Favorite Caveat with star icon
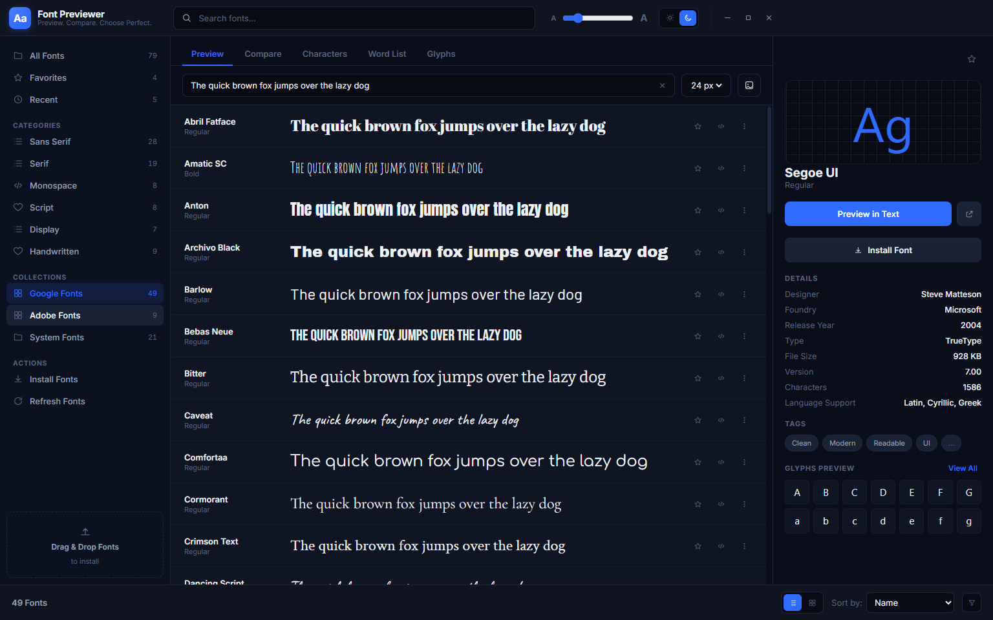Viewport: 993px width, 620px height. pyautogui.click(x=698, y=420)
